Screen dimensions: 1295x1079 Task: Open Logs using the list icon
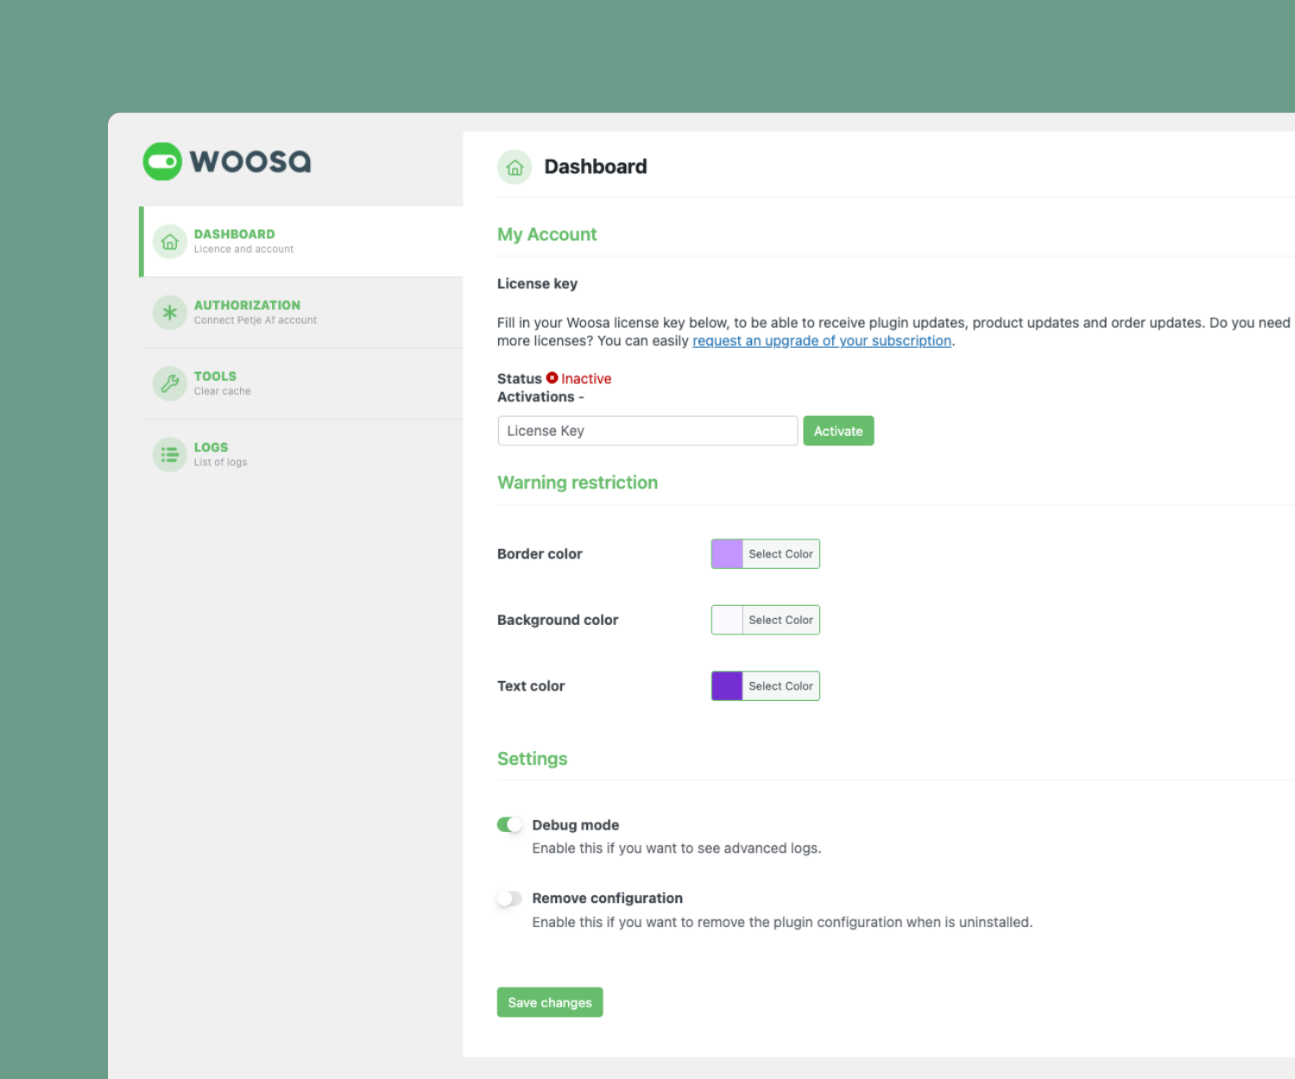(169, 454)
